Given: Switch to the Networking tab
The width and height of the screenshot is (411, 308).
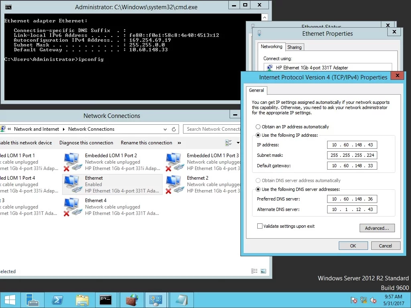Looking at the screenshot, I should (271, 47).
